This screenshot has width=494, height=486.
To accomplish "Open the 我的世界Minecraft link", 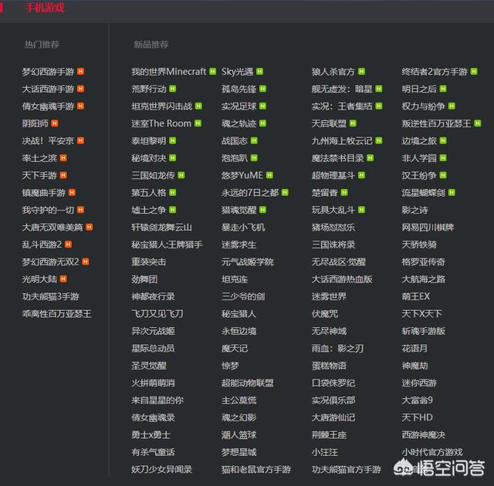I will tap(169, 72).
